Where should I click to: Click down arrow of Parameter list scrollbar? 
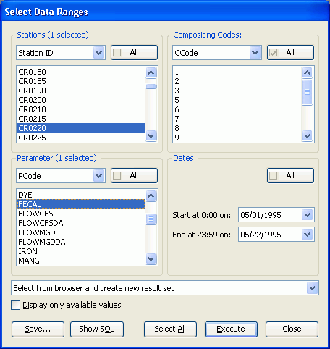pos(151,259)
